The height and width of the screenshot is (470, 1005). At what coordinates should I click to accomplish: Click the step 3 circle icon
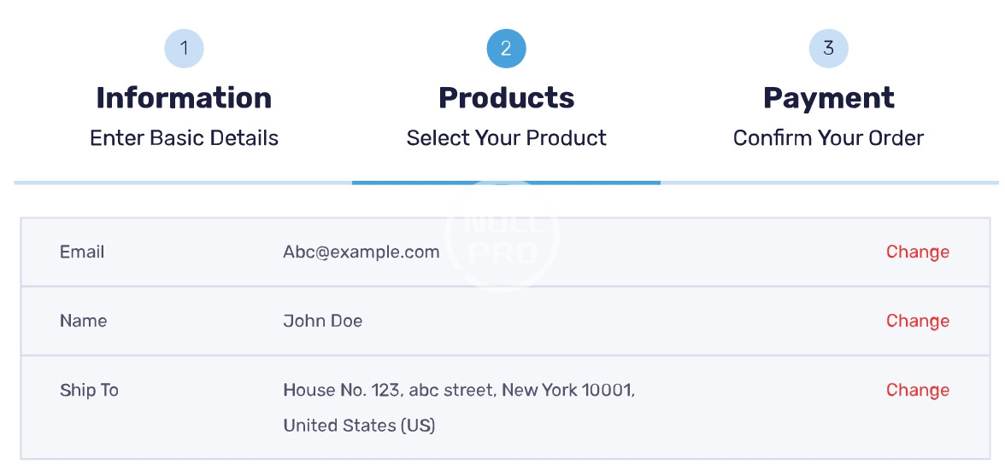tap(828, 49)
